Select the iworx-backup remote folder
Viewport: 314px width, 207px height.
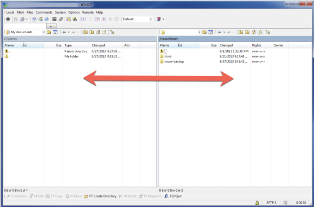click(x=174, y=61)
